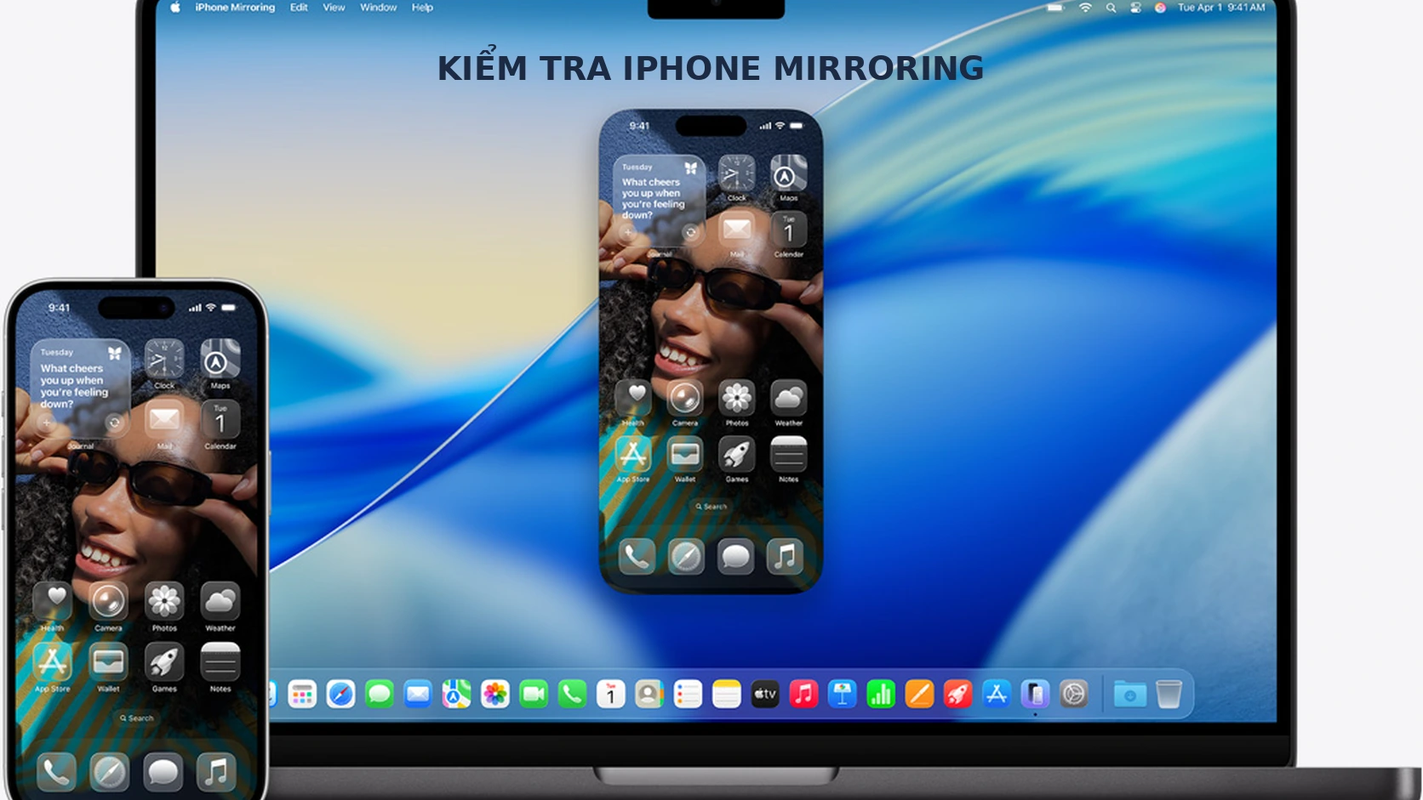This screenshot has height=800, width=1423.
Task: Click the iPhone Mirroring icon in the Dock
Action: pyautogui.click(x=1035, y=695)
